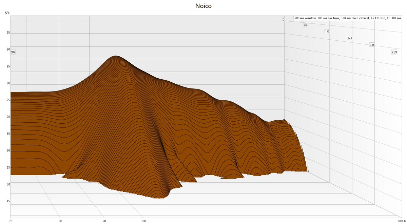Click the 100 Hz axis tick
The width and height of the screenshot is (407, 224).
[x=143, y=221]
